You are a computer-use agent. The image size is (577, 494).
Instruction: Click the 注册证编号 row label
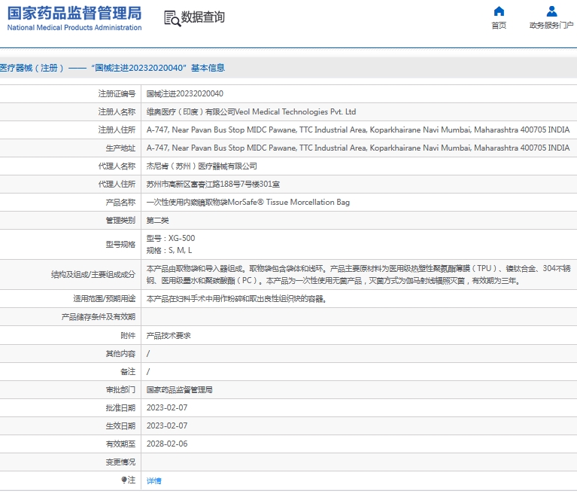(x=117, y=94)
